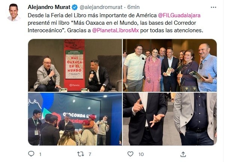Open the Alejandro Murat display name

tap(49, 7)
